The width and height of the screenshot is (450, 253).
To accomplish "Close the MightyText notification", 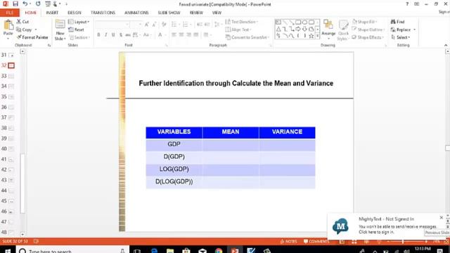I will tap(441, 218).
